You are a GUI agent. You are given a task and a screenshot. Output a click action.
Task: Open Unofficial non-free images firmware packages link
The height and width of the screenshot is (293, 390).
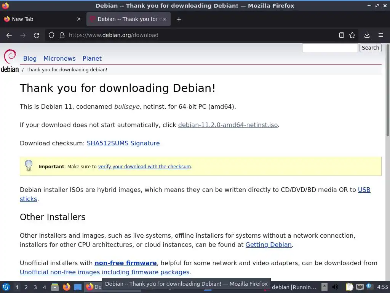(104, 272)
